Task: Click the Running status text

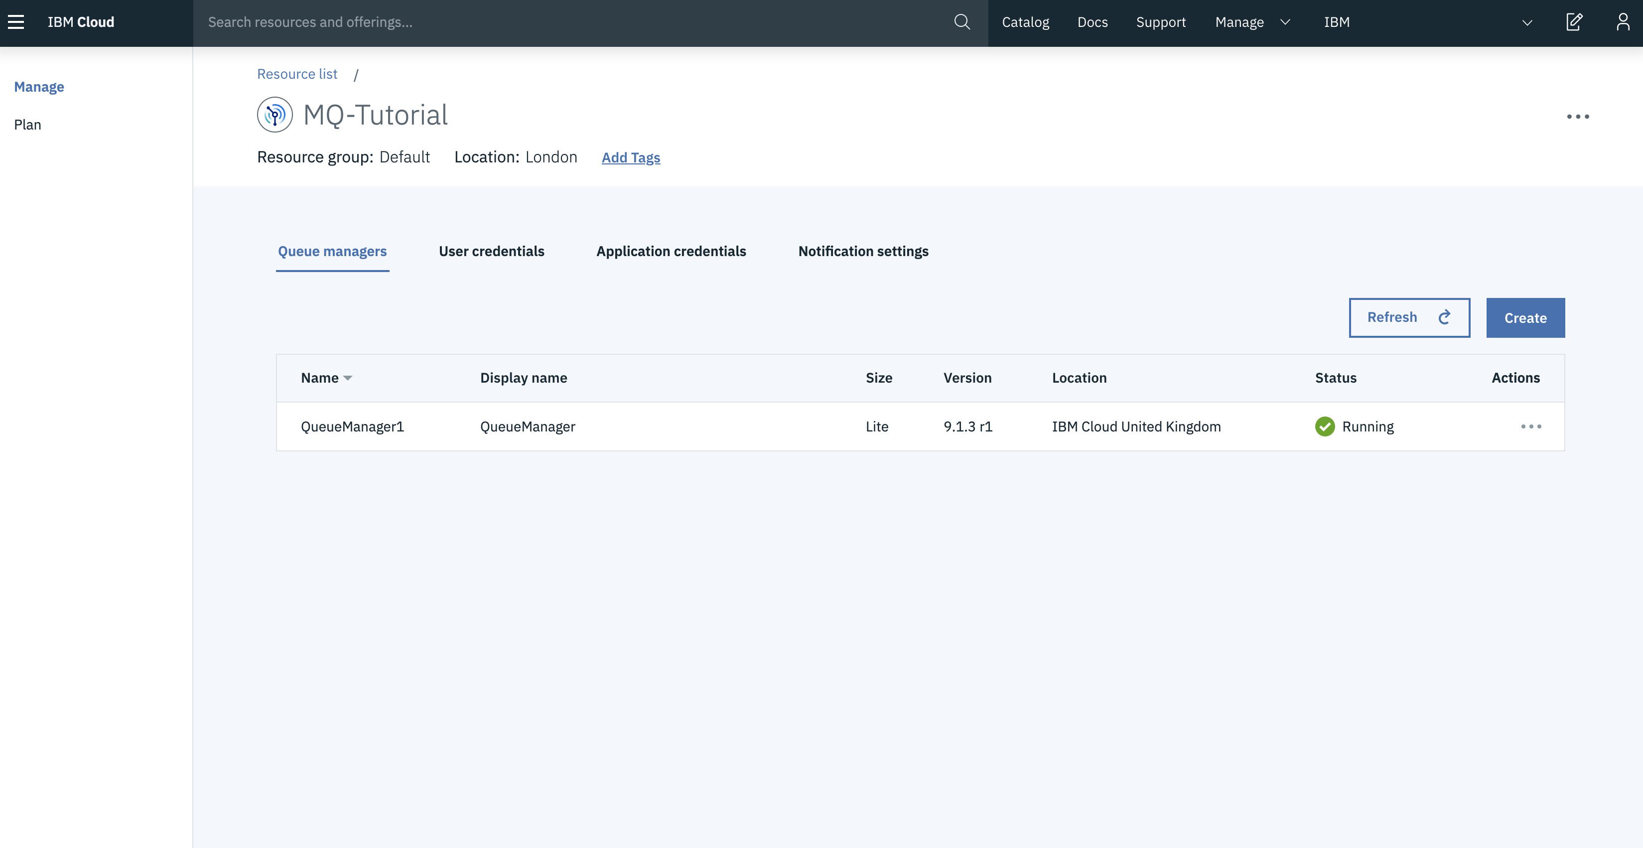Action: [1368, 426]
